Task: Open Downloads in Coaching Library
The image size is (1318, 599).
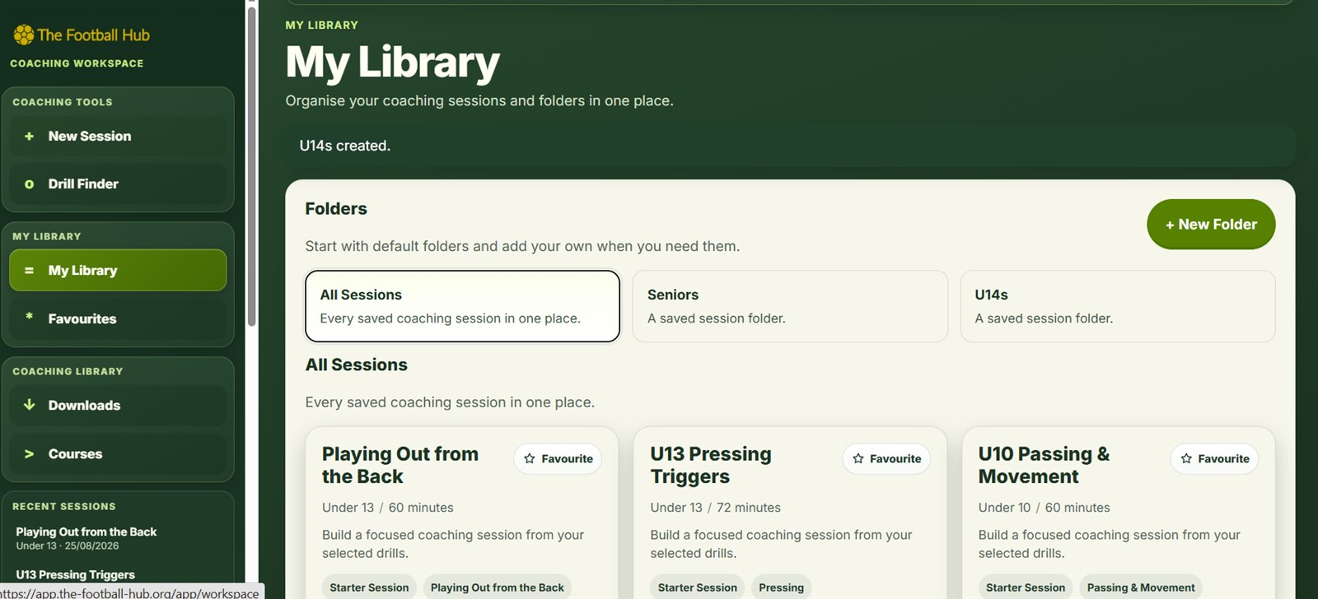Action: coord(118,406)
